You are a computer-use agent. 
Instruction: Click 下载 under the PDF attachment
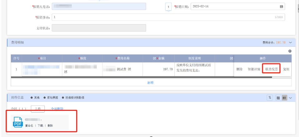(x=41, y=125)
